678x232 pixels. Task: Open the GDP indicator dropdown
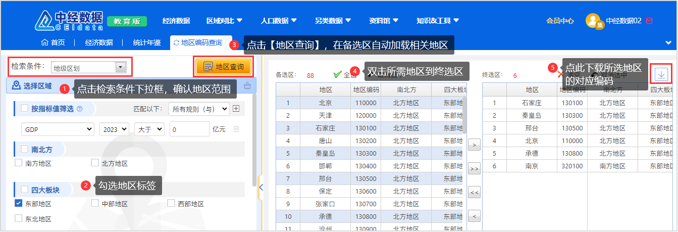click(x=58, y=129)
